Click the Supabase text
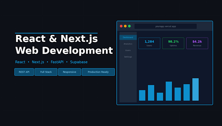222x126 pixels. [x=79, y=62]
